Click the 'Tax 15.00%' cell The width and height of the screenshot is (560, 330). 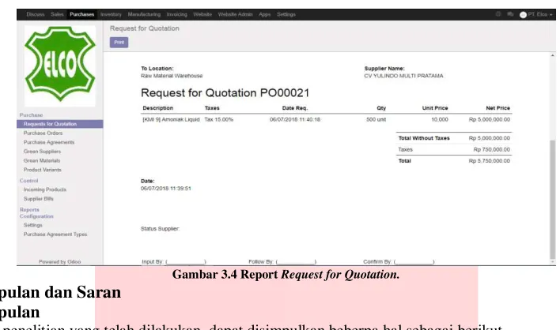pyautogui.click(x=218, y=120)
